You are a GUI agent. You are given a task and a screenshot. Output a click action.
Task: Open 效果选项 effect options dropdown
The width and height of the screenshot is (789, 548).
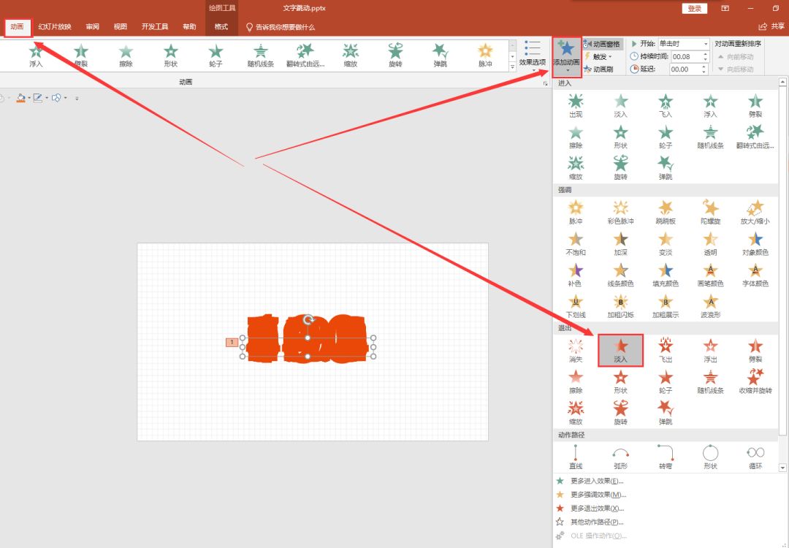tap(532, 56)
